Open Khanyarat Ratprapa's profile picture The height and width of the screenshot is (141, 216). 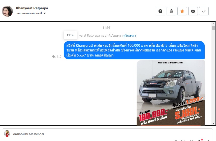tap(7, 11)
